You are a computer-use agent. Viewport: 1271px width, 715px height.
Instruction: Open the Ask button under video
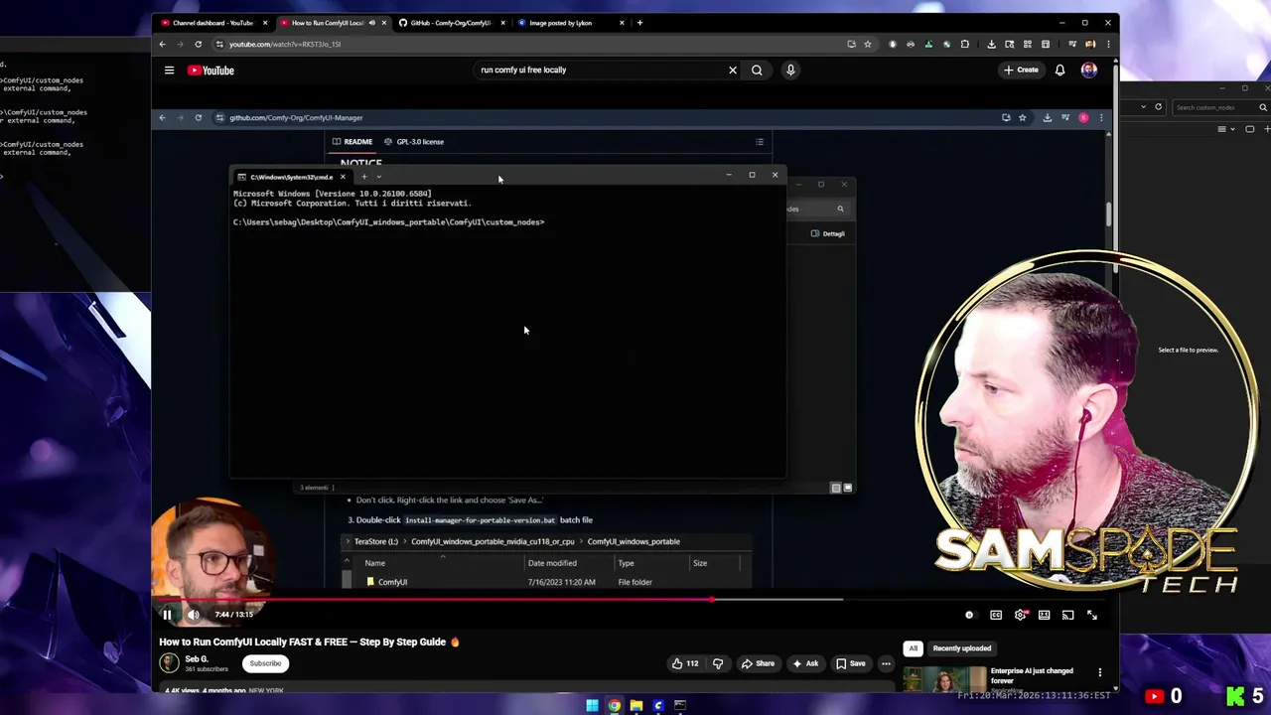pyautogui.click(x=804, y=663)
